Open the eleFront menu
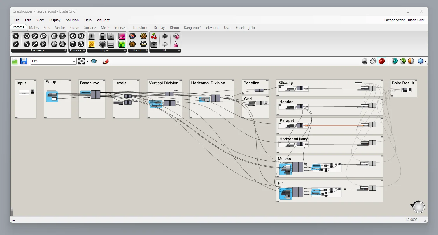The width and height of the screenshot is (438, 235). (x=104, y=20)
